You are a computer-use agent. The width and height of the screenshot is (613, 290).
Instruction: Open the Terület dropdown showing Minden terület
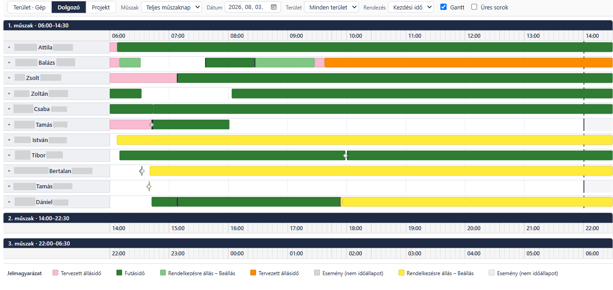pos(331,7)
